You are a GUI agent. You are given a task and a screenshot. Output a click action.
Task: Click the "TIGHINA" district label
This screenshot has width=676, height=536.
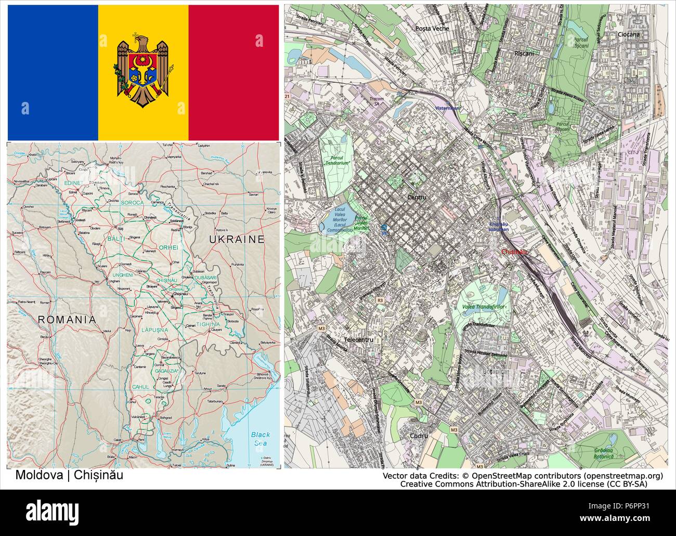208,324
